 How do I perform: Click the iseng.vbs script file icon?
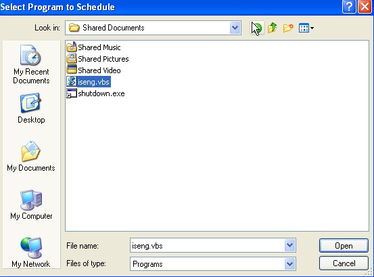tap(72, 82)
